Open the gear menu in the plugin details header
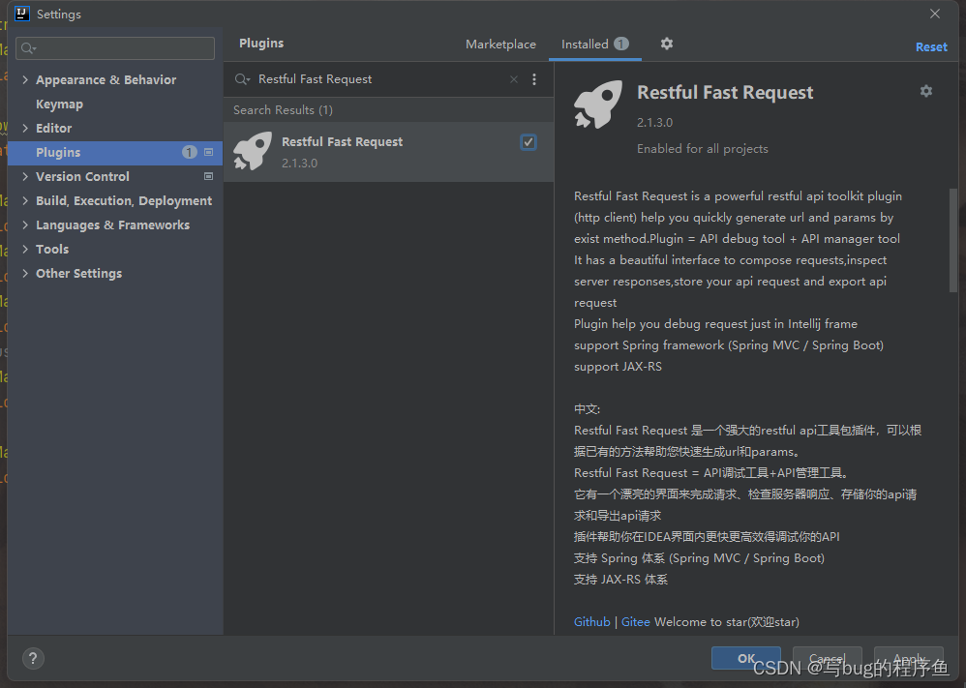966x688 pixels. (x=926, y=91)
